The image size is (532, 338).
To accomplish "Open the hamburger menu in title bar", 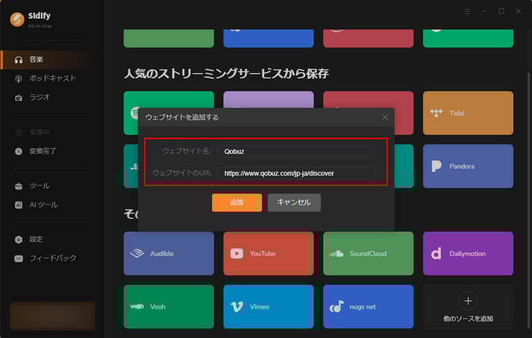I will (467, 11).
